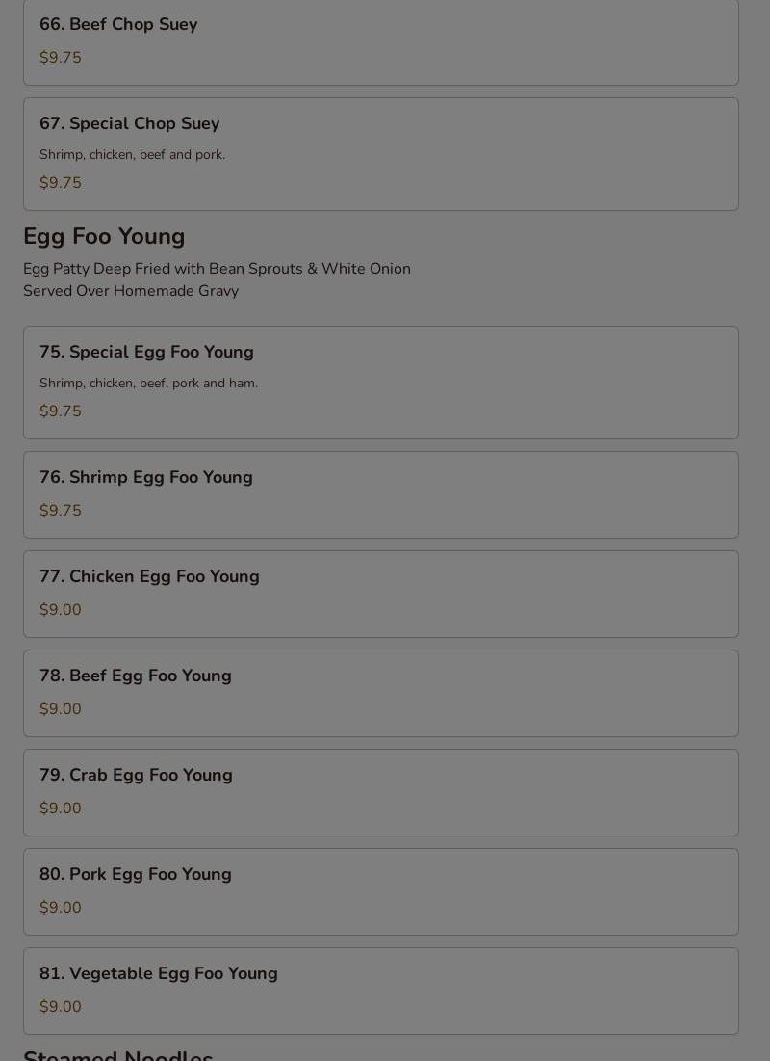The image size is (770, 1061).
Task: Click Shrimp, chicken, beef, pork and ham description
Action: (149, 383)
